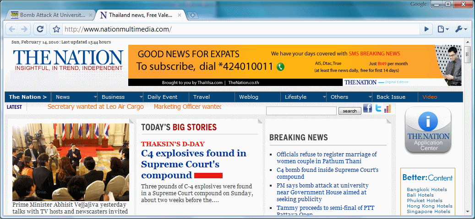Image resolution: width=475 pixels, height=219 pixels.
Task: Open The Nation Twitter bird icon
Action: [x=378, y=108]
